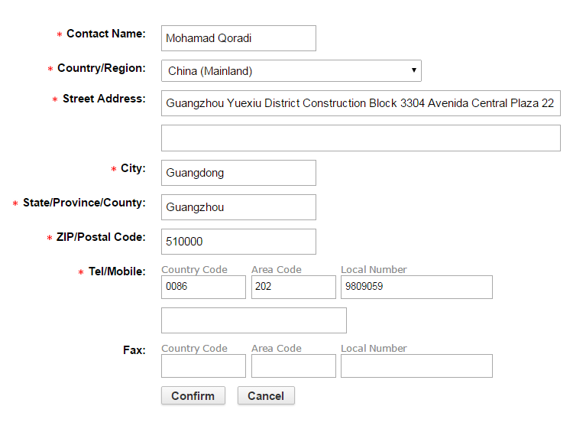Select the City field containing Guangdong

pyautogui.click(x=238, y=173)
